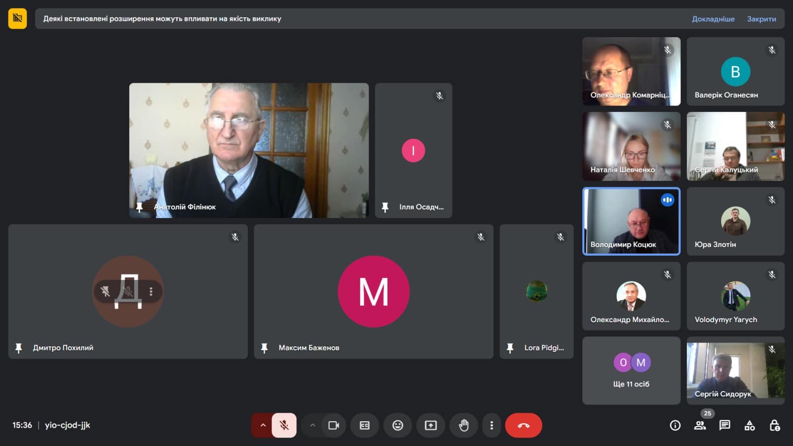The width and height of the screenshot is (793, 446).
Task: Unmute your microphone
Action: [284, 425]
